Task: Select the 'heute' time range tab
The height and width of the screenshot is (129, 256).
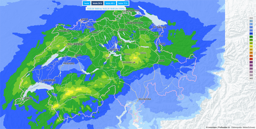Action: 86,3
